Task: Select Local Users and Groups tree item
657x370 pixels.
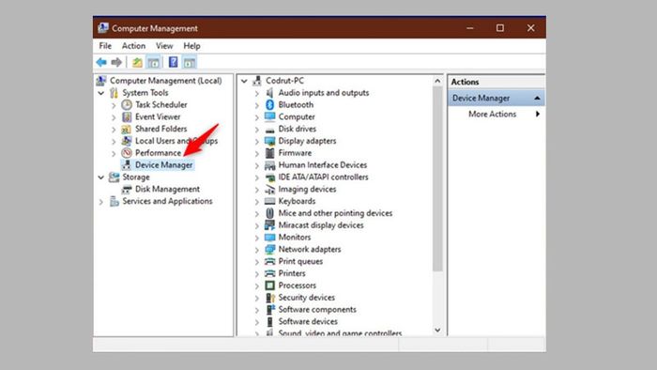Action: click(x=176, y=141)
